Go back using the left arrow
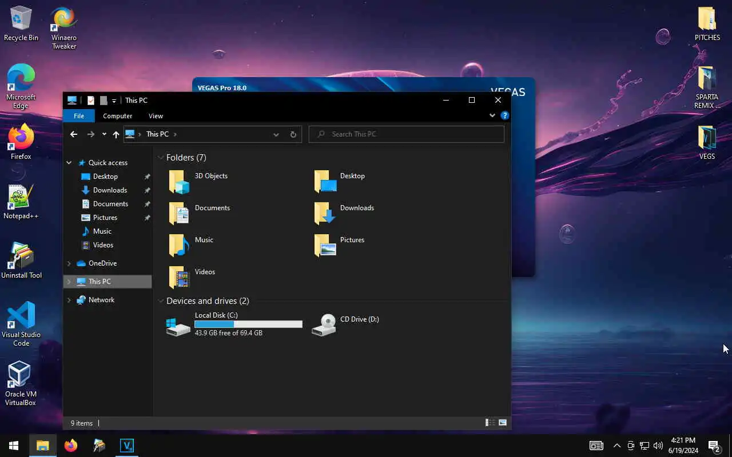 point(73,134)
